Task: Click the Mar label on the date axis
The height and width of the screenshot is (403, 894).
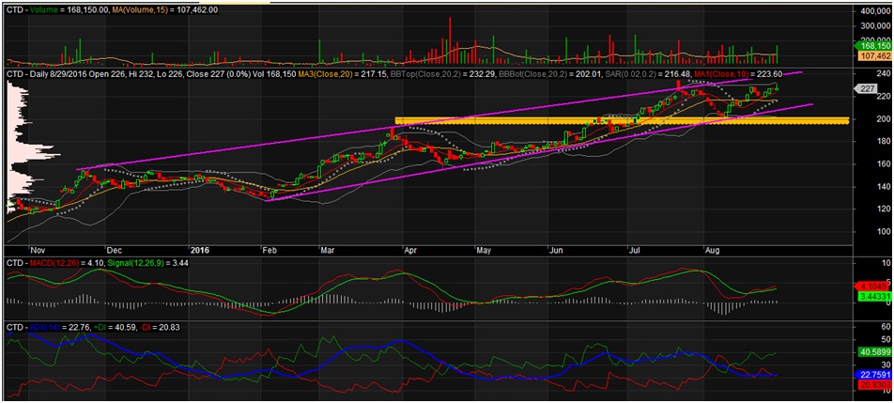Action: click(x=327, y=251)
